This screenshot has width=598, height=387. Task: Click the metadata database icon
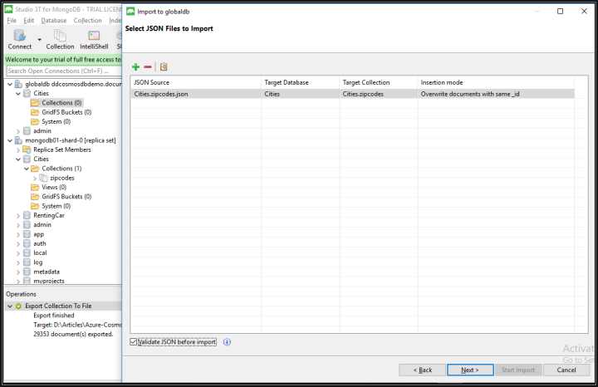click(27, 272)
